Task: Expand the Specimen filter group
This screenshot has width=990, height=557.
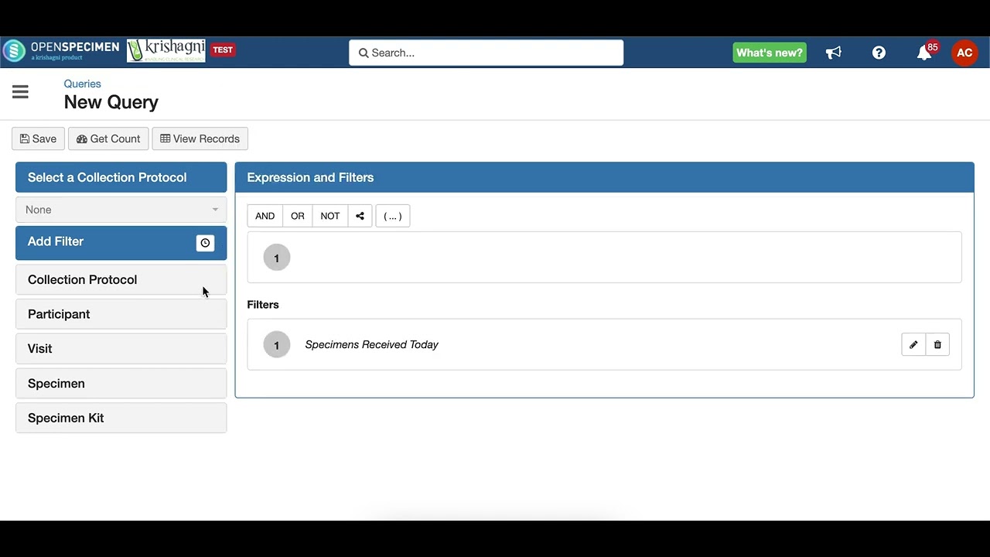Action: coord(121,384)
